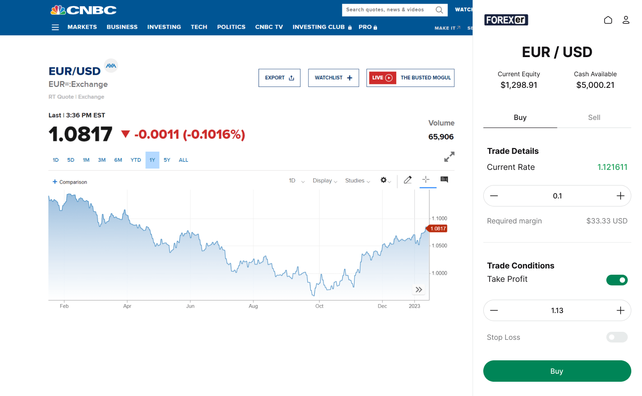The image size is (642, 396).
Task: Watch LIVE The Busted Mogul
Action: [411, 78]
